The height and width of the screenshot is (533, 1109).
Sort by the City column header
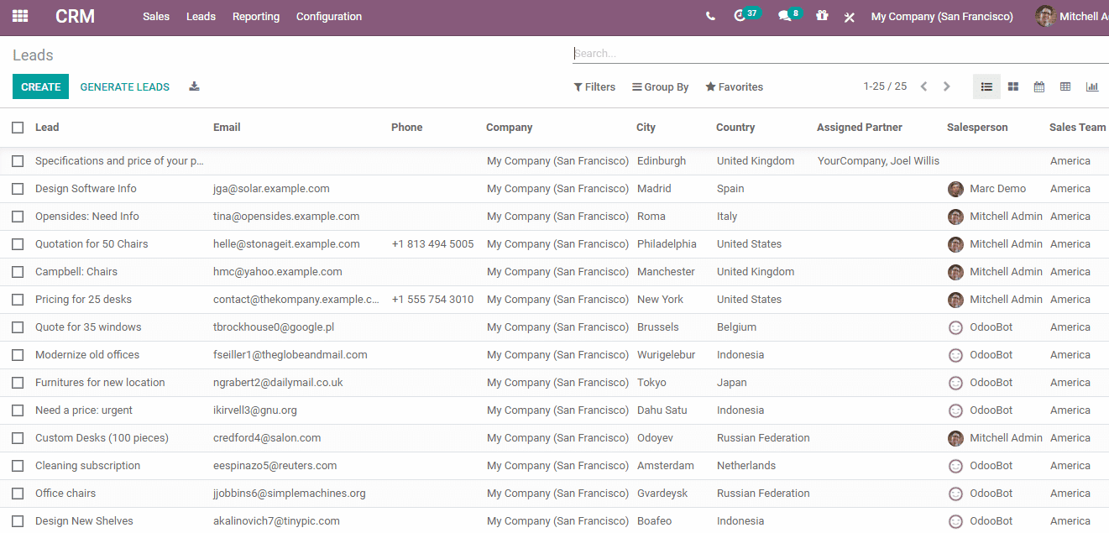click(x=646, y=128)
